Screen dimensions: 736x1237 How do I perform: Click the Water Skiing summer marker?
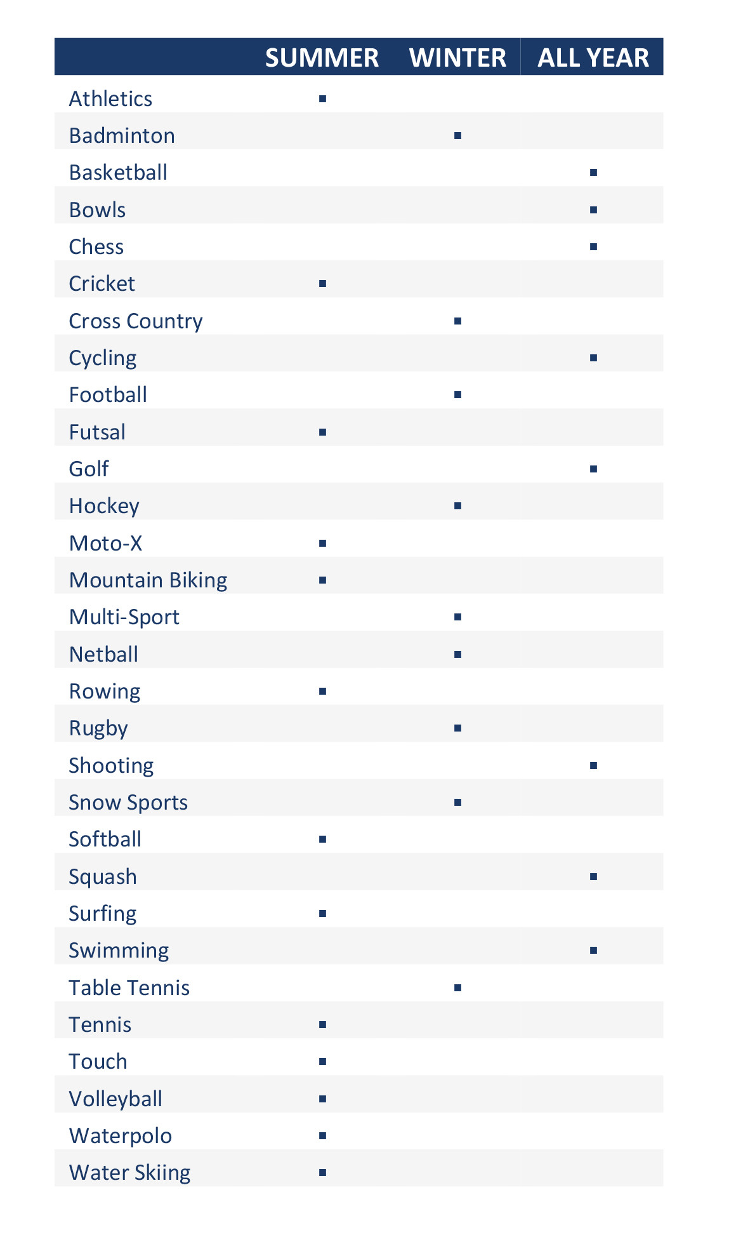322,1172
